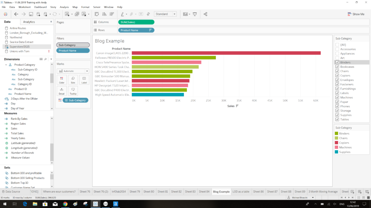This screenshot has height=208, width=371.
Task: Check the Art filter checkbox
Action: point(337,58)
